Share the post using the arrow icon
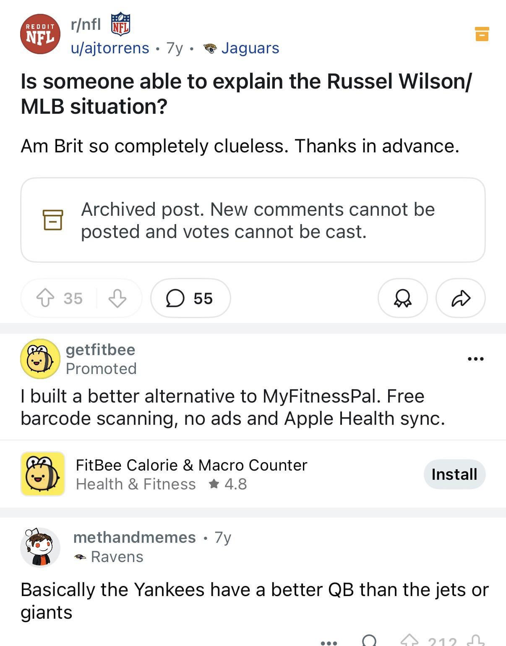506x646 pixels. click(x=460, y=298)
